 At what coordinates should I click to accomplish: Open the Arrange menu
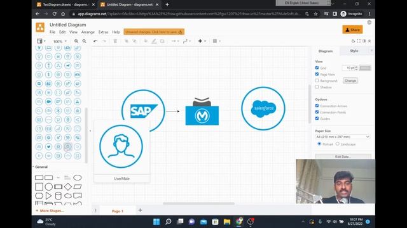point(88,32)
